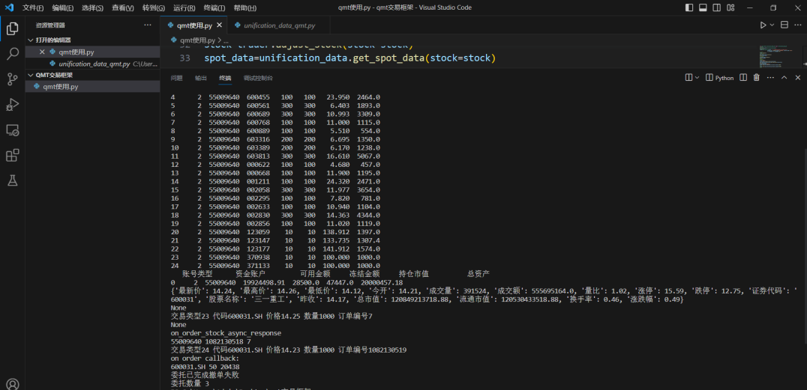This screenshot has height=390, width=807.
Task: Open the Testing flask view
Action: [x=12, y=180]
